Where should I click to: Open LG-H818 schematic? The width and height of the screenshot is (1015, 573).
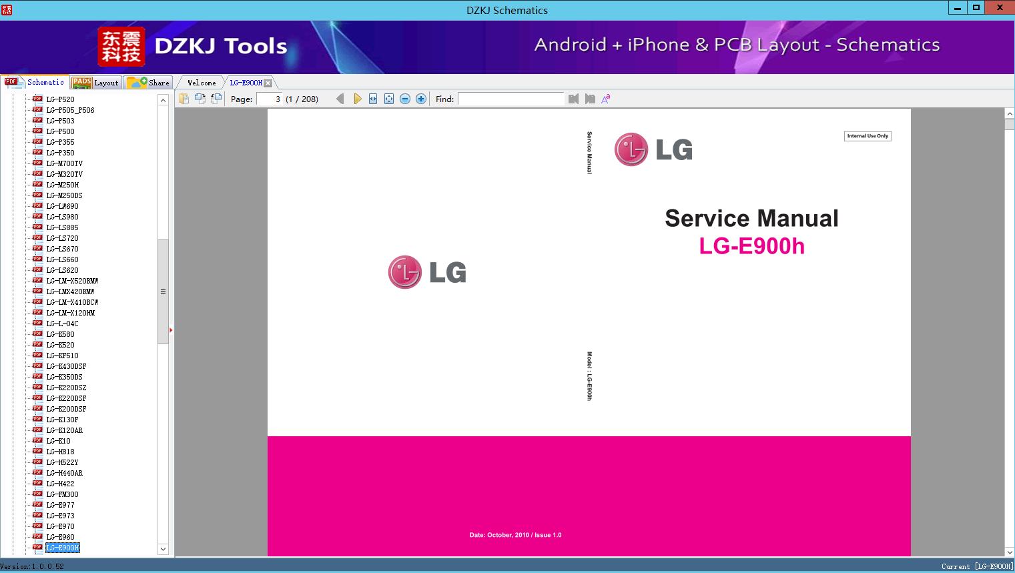pyautogui.click(x=60, y=452)
